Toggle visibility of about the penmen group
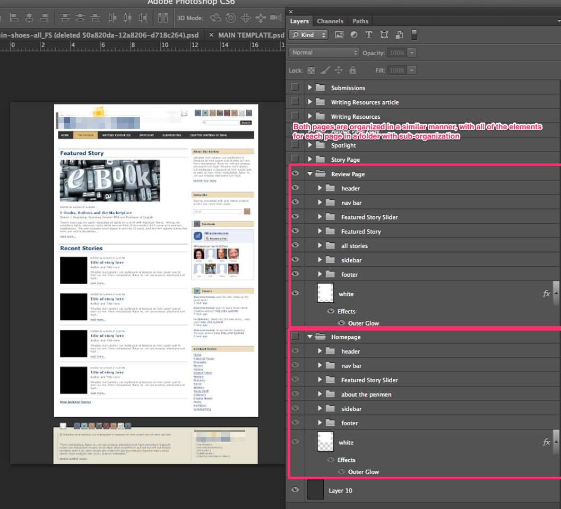 pos(295,393)
